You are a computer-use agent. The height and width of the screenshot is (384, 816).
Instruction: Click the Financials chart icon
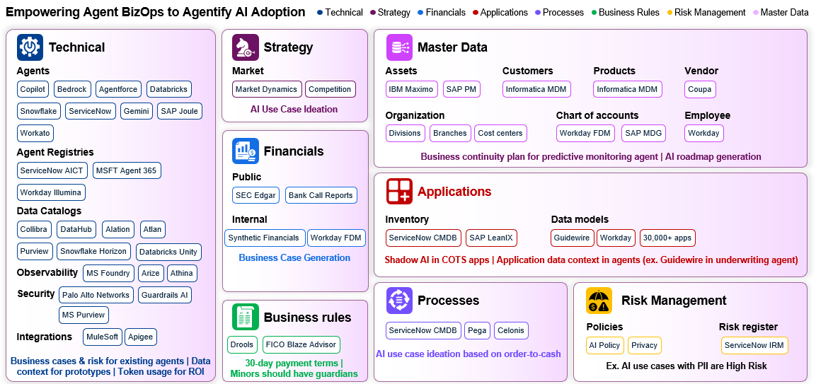coord(245,151)
